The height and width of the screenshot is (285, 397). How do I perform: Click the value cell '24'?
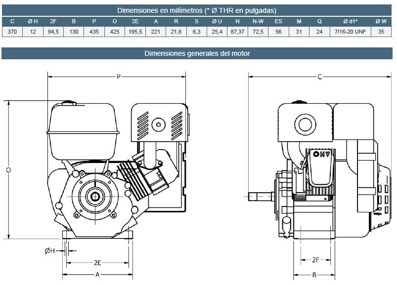(x=319, y=32)
